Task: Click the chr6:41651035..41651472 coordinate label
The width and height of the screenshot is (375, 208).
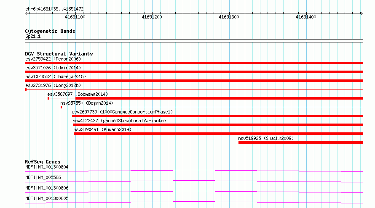Action: coord(54,9)
